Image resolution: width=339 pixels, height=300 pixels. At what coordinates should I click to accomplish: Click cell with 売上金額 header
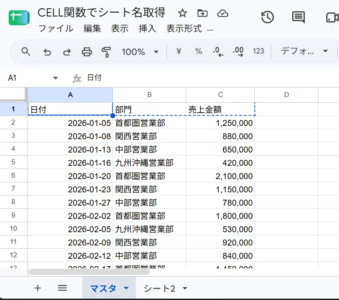pyautogui.click(x=221, y=109)
